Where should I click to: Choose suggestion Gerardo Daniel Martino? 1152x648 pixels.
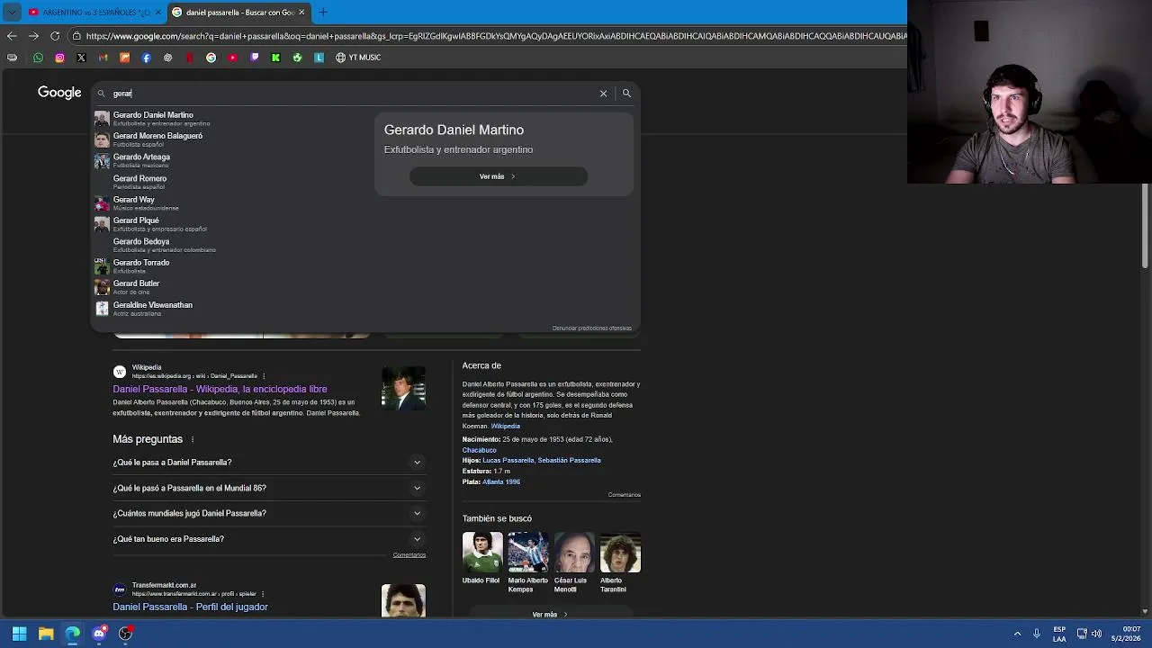(x=231, y=119)
